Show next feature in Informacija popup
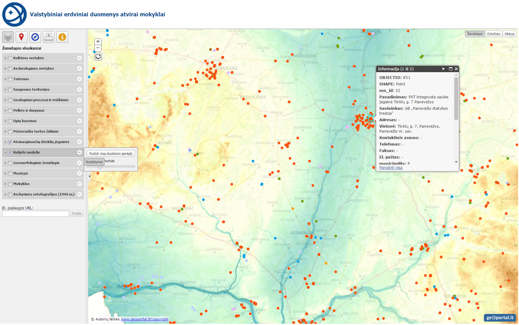This screenshot has height=325, width=519. pos(443,69)
